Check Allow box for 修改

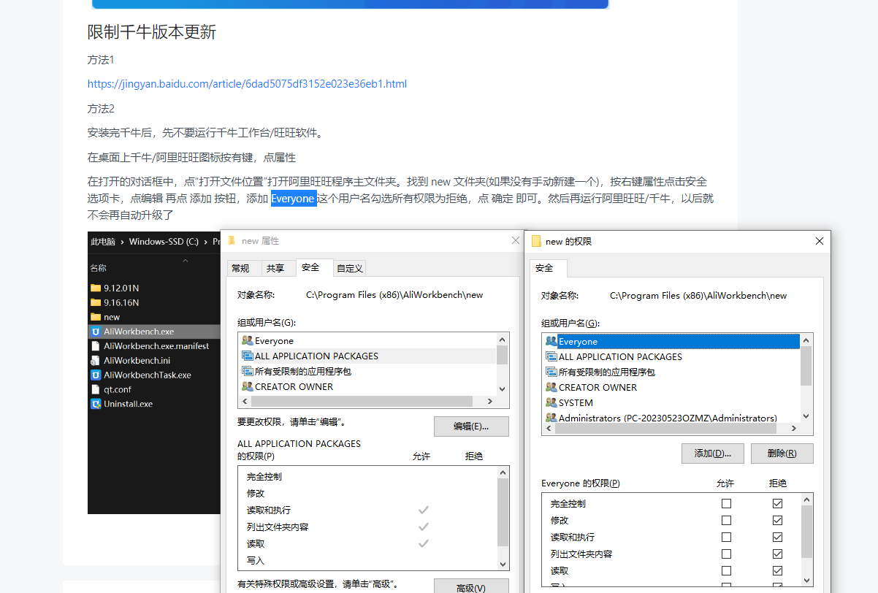coord(726,521)
